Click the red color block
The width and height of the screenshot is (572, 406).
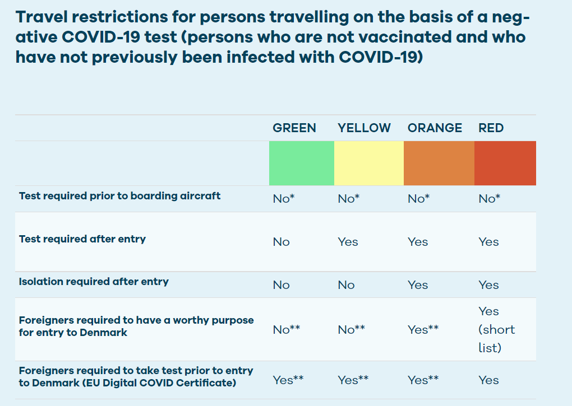tap(505, 163)
